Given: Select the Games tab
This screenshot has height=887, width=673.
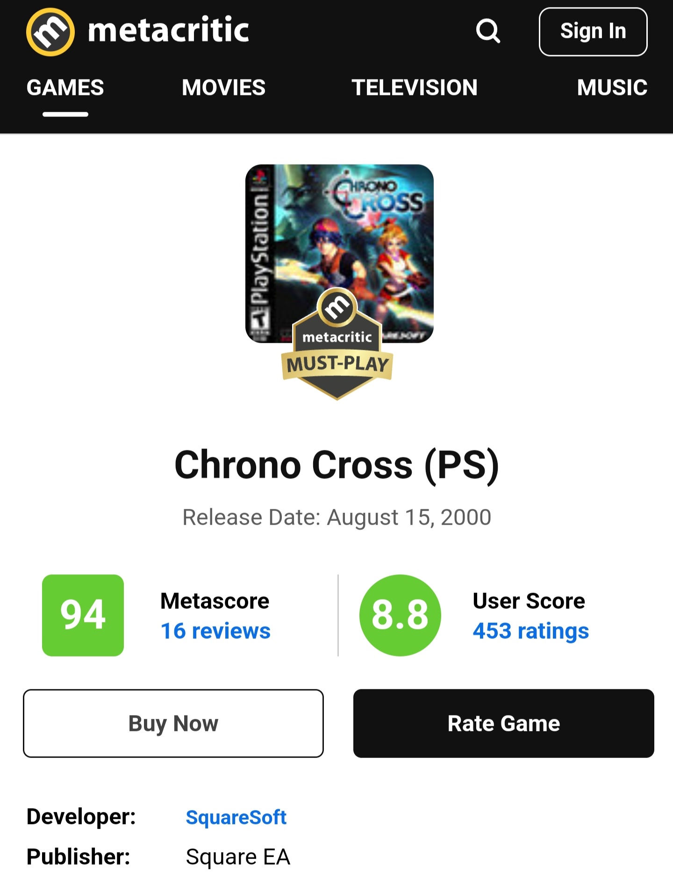Looking at the screenshot, I should (65, 87).
